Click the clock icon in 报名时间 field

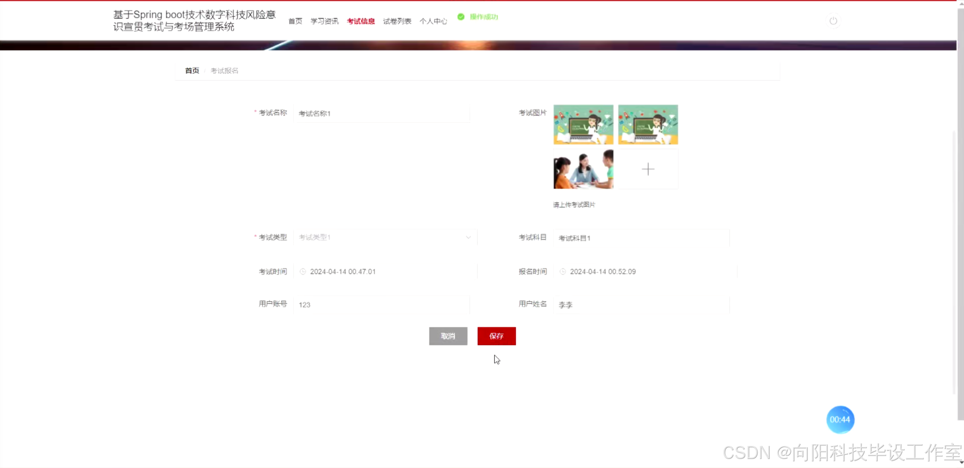point(563,271)
